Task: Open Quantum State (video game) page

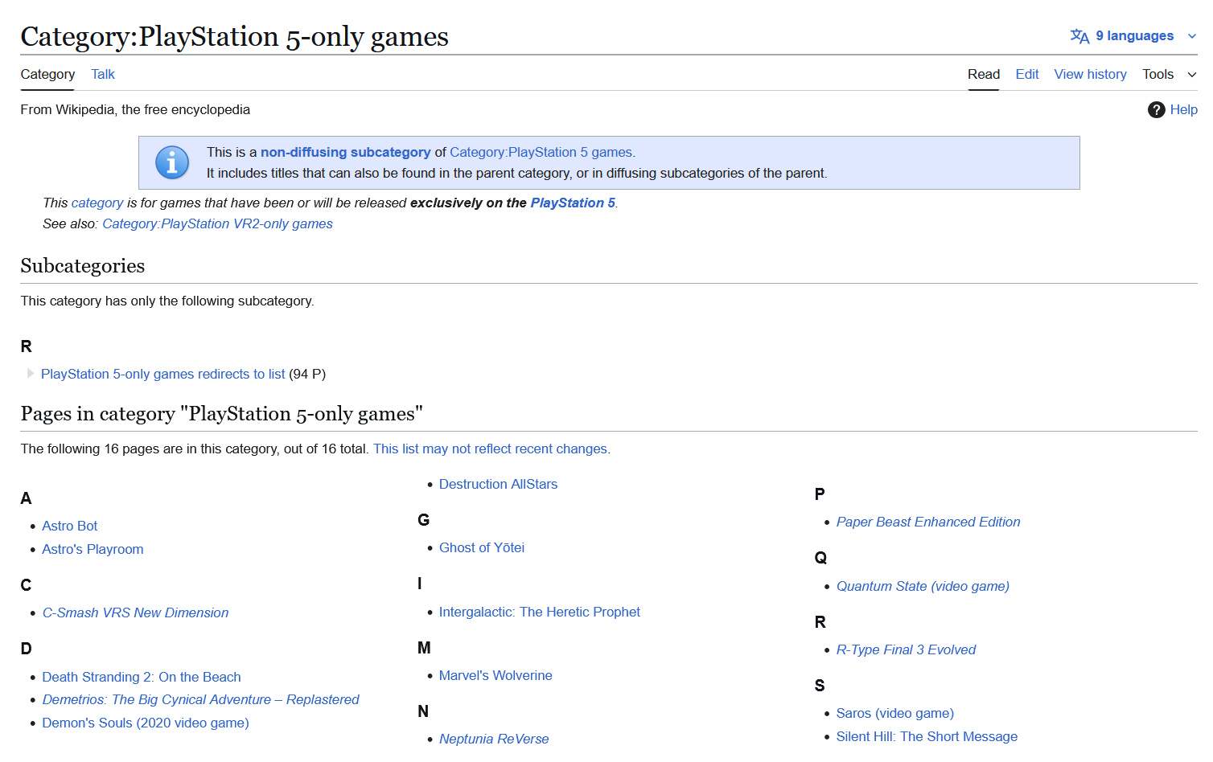Action: pos(923,586)
